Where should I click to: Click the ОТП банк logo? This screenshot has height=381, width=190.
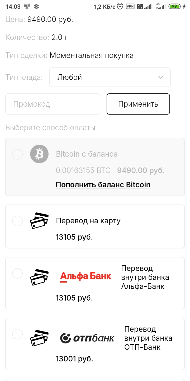pyautogui.click(x=87, y=338)
